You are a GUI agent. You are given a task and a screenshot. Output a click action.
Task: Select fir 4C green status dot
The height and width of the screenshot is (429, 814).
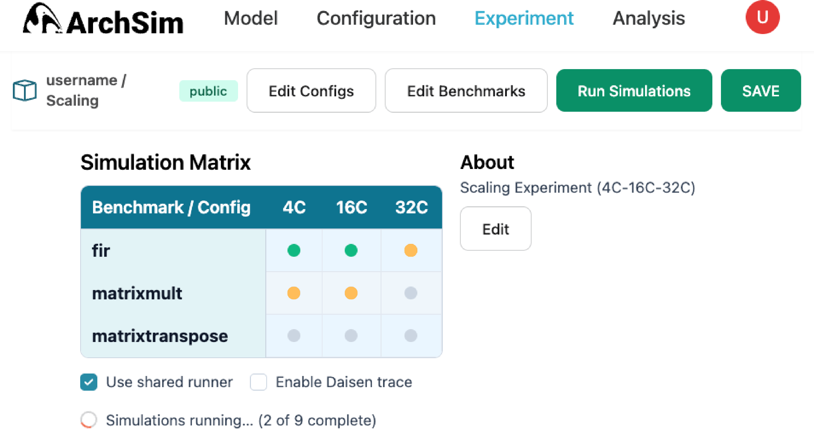point(294,250)
